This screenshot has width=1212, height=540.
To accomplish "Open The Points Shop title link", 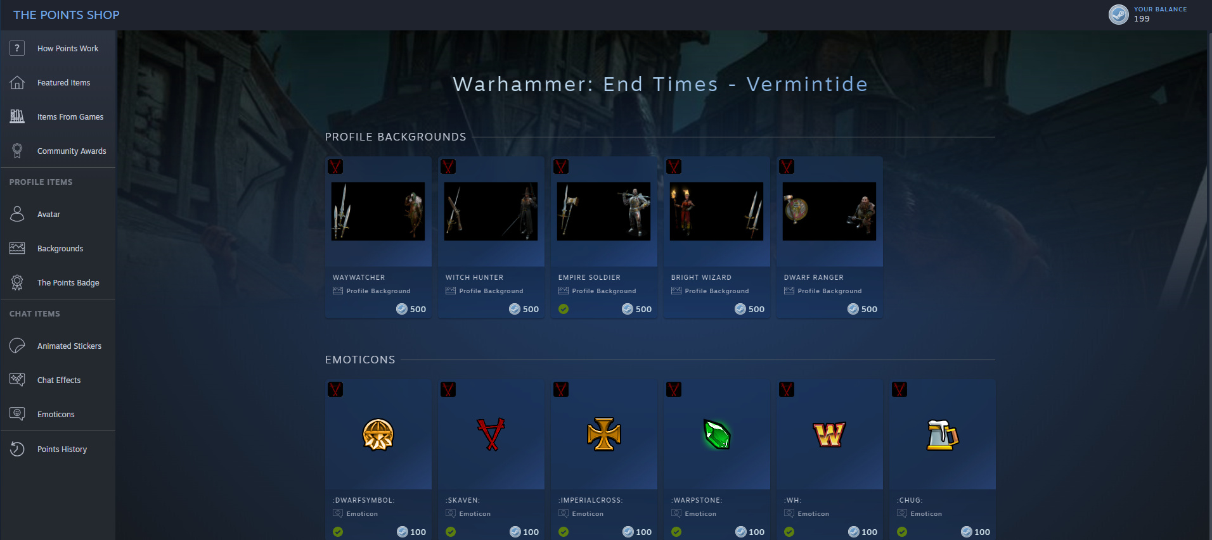I will tap(67, 15).
